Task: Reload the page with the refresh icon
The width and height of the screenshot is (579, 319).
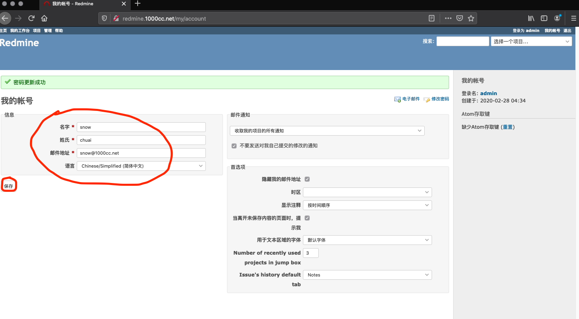Action: (x=31, y=18)
